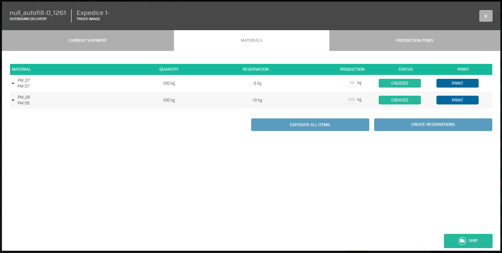This screenshot has width=502, height=253.
Task: Click the -5 kg reservation value
Action: pyautogui.click(x=257, y=83)
